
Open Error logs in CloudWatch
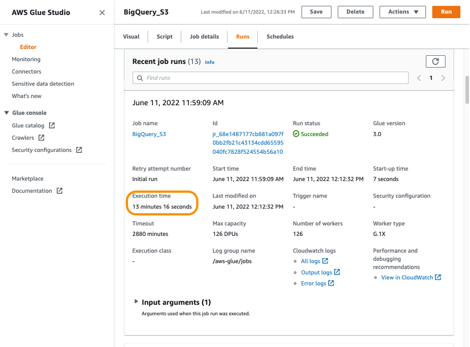coord(314,284)
